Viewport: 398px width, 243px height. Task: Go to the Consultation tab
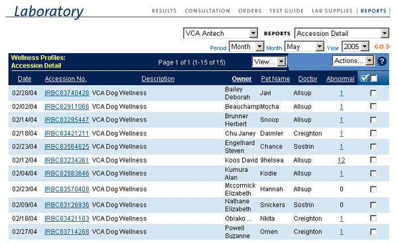(x=208, y=11)
